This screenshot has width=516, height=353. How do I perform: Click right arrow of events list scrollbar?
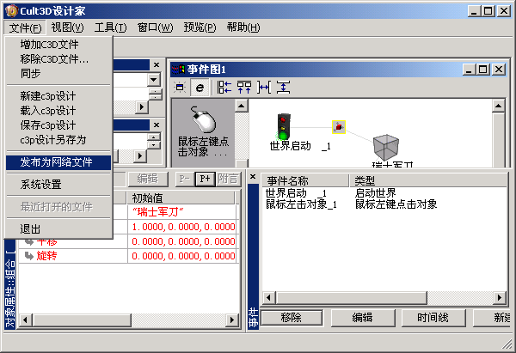[x=500, y=298]
